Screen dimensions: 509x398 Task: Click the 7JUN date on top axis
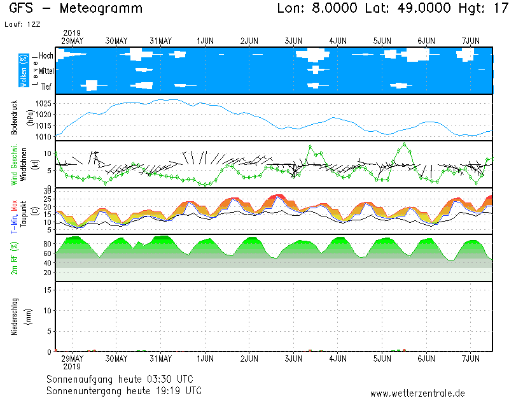[x=471, y=41]
